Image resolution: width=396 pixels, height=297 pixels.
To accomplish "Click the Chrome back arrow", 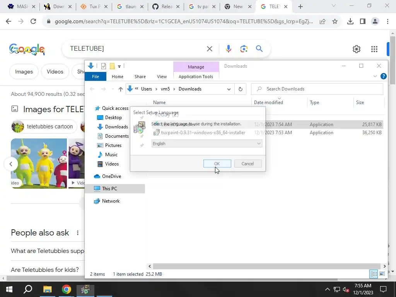I will [x=9, y=22].
